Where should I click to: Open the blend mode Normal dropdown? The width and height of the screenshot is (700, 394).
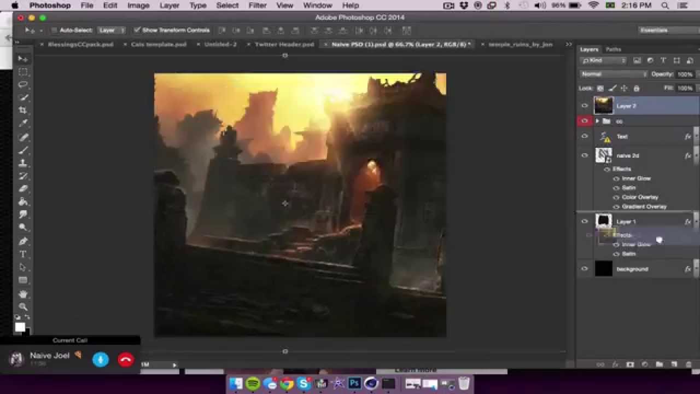click(614, 74)
